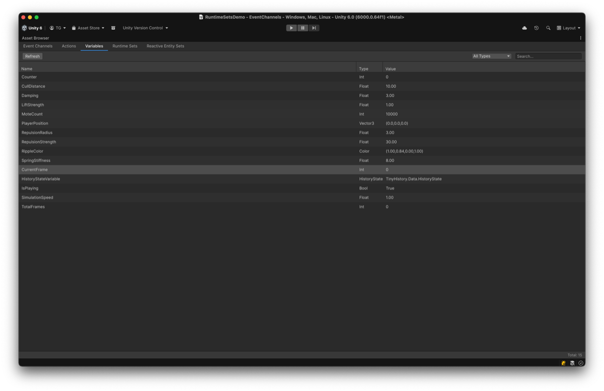Image resolution: width=604 pixels, height=391 pixels.
Task: Select the RippleColor variable value
Action: (404, 151)
